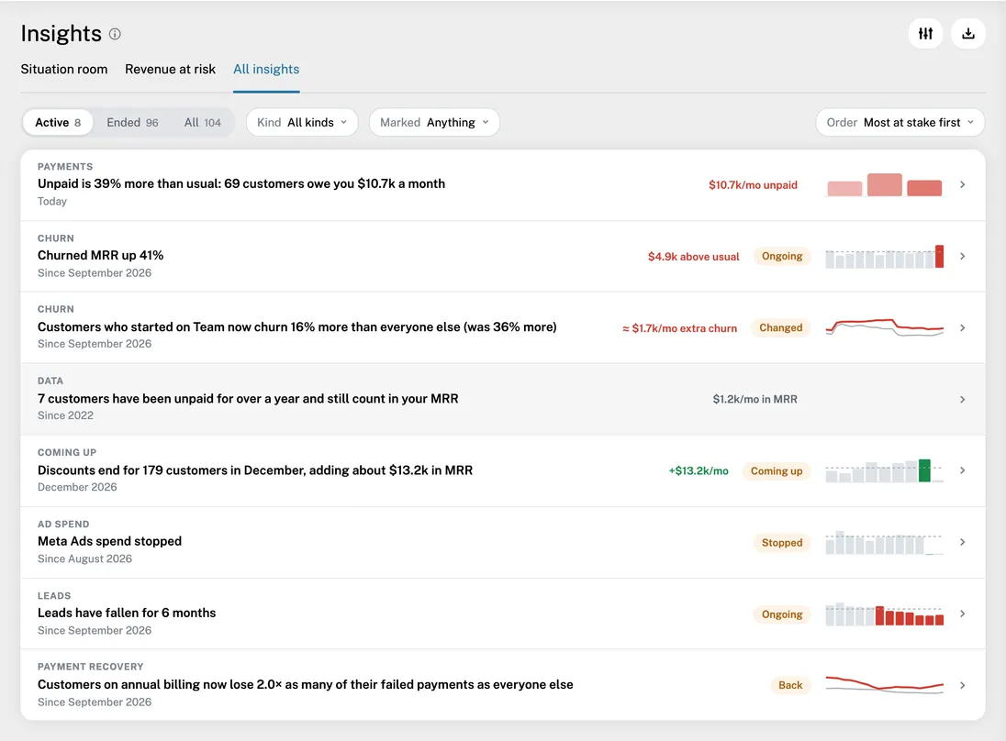Expand the Leads have fallen row chevron
The image size is (1006, 741).
tap(962, 614)
